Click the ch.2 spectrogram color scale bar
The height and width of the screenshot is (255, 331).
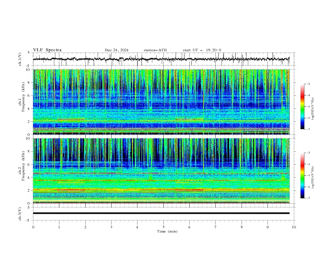(x=302, y=175)
